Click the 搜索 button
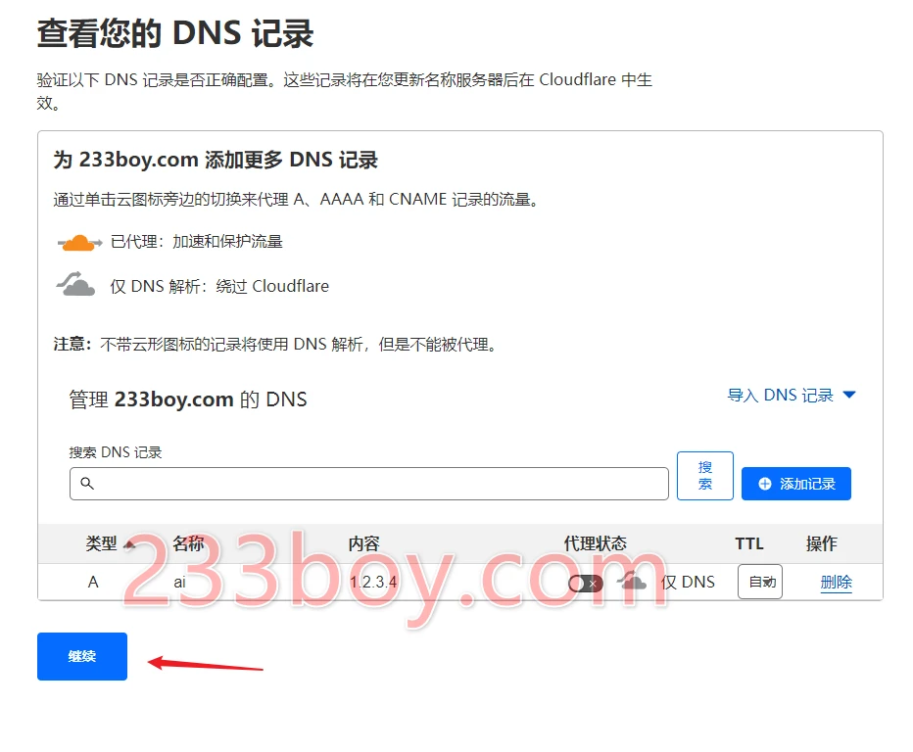Viewport: 913px width, 752px height. tap(704, 476)
